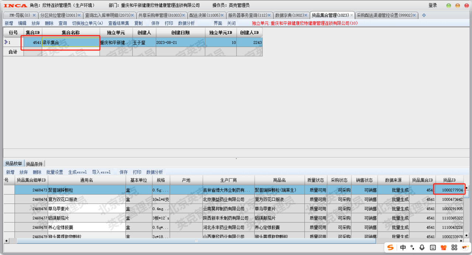Click 界面 in the main toolbar
This screenshot has height=255, width=472.
tap(218, 23)
